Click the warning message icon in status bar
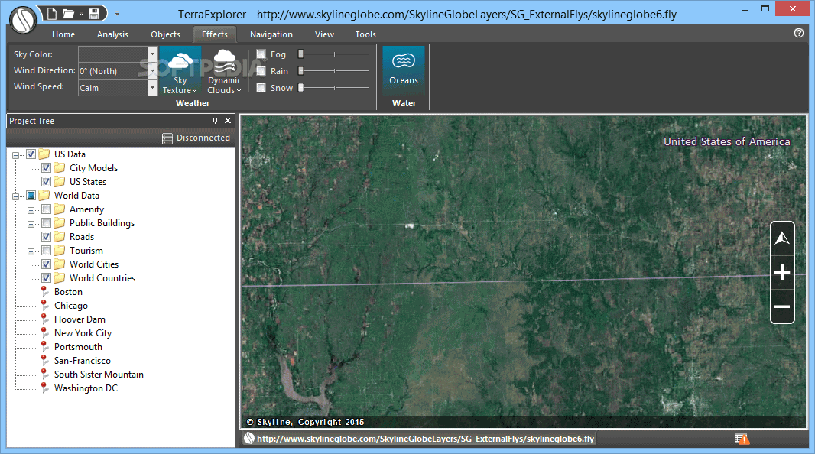 (742, 439)
